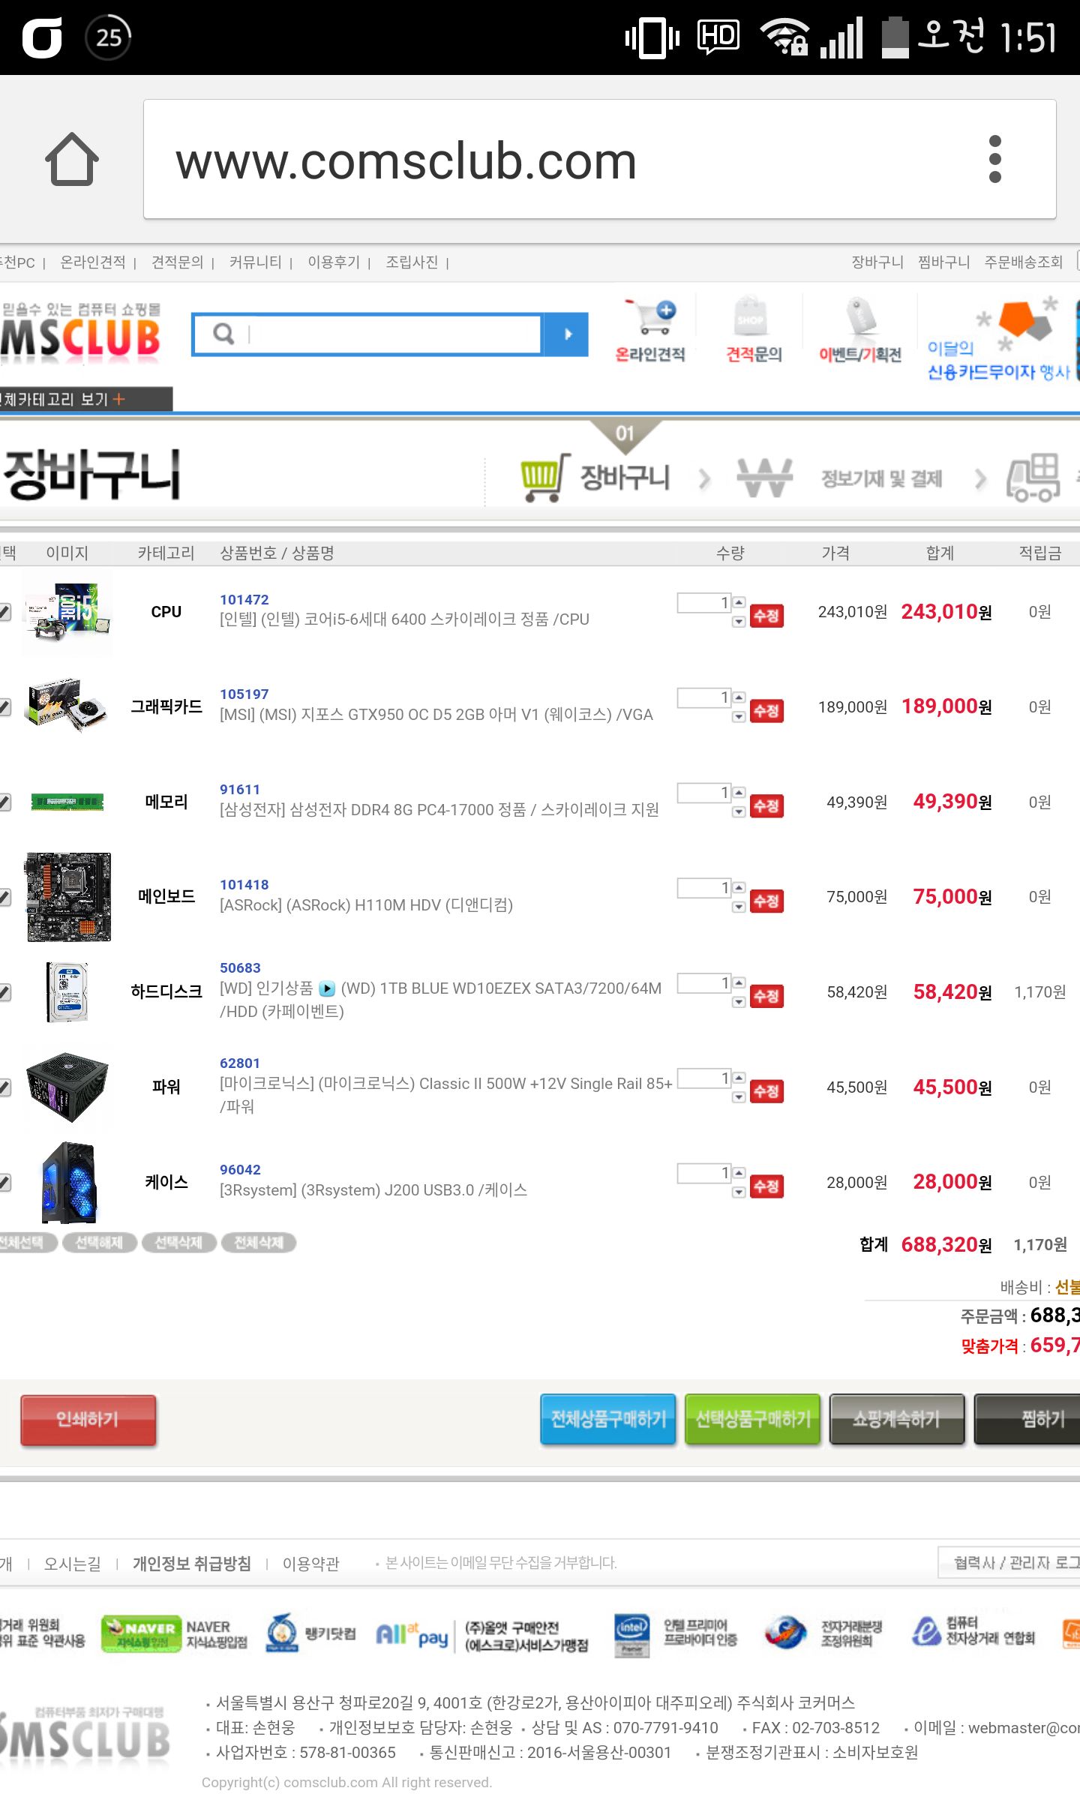The image size is (1080, 1794).
Task: Decrease quantity of the 케이스 item
Action: [739, 1192]
